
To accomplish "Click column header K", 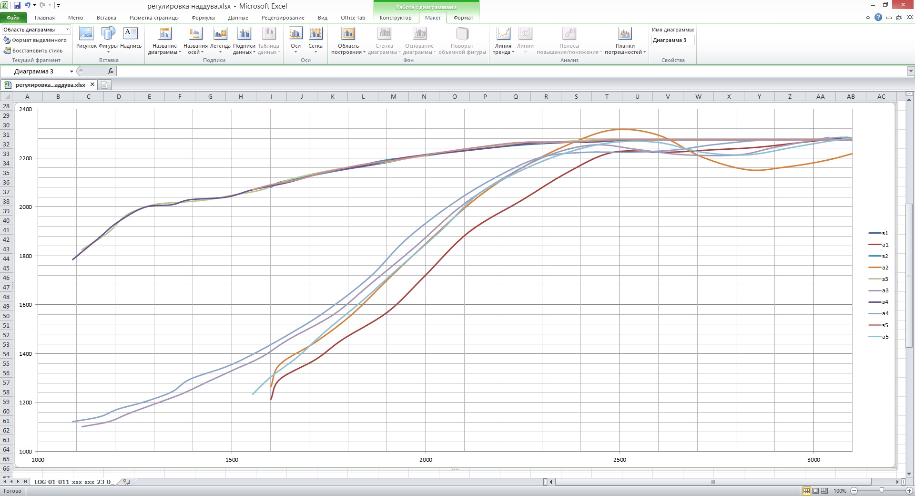I will (x=333, y=96).
